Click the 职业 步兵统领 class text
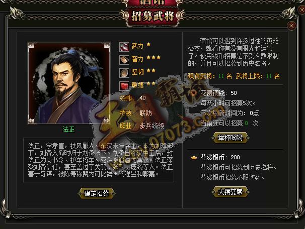Image resolution: width=305 pixels, height=229 pixels. (142, 126)
